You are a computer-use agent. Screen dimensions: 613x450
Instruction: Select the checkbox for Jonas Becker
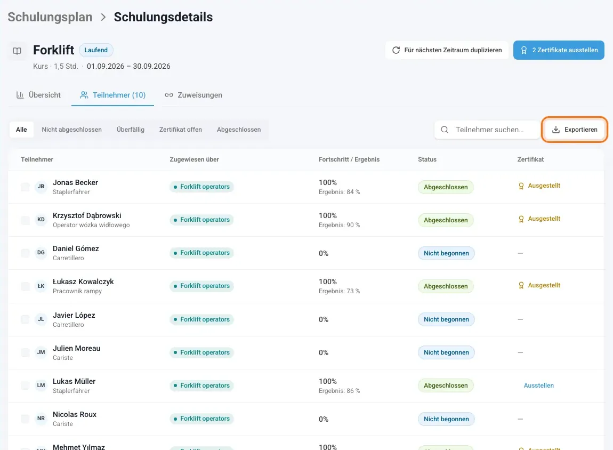(x=25, y=187)
